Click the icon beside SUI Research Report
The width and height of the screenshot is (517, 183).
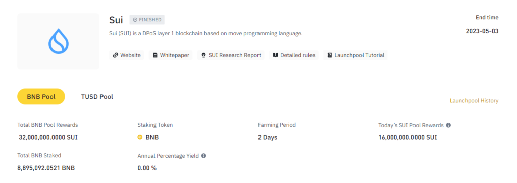204,55
